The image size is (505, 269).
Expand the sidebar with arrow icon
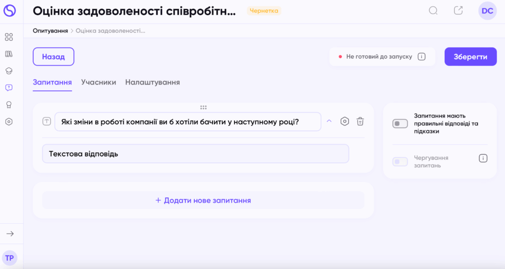(10, 234)
